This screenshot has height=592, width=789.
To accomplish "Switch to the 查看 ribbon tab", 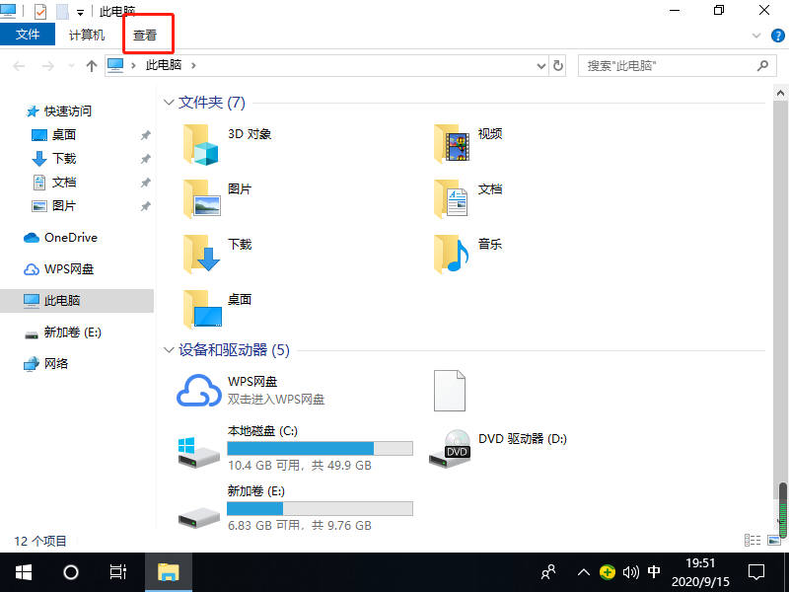I will pos(147,35).
